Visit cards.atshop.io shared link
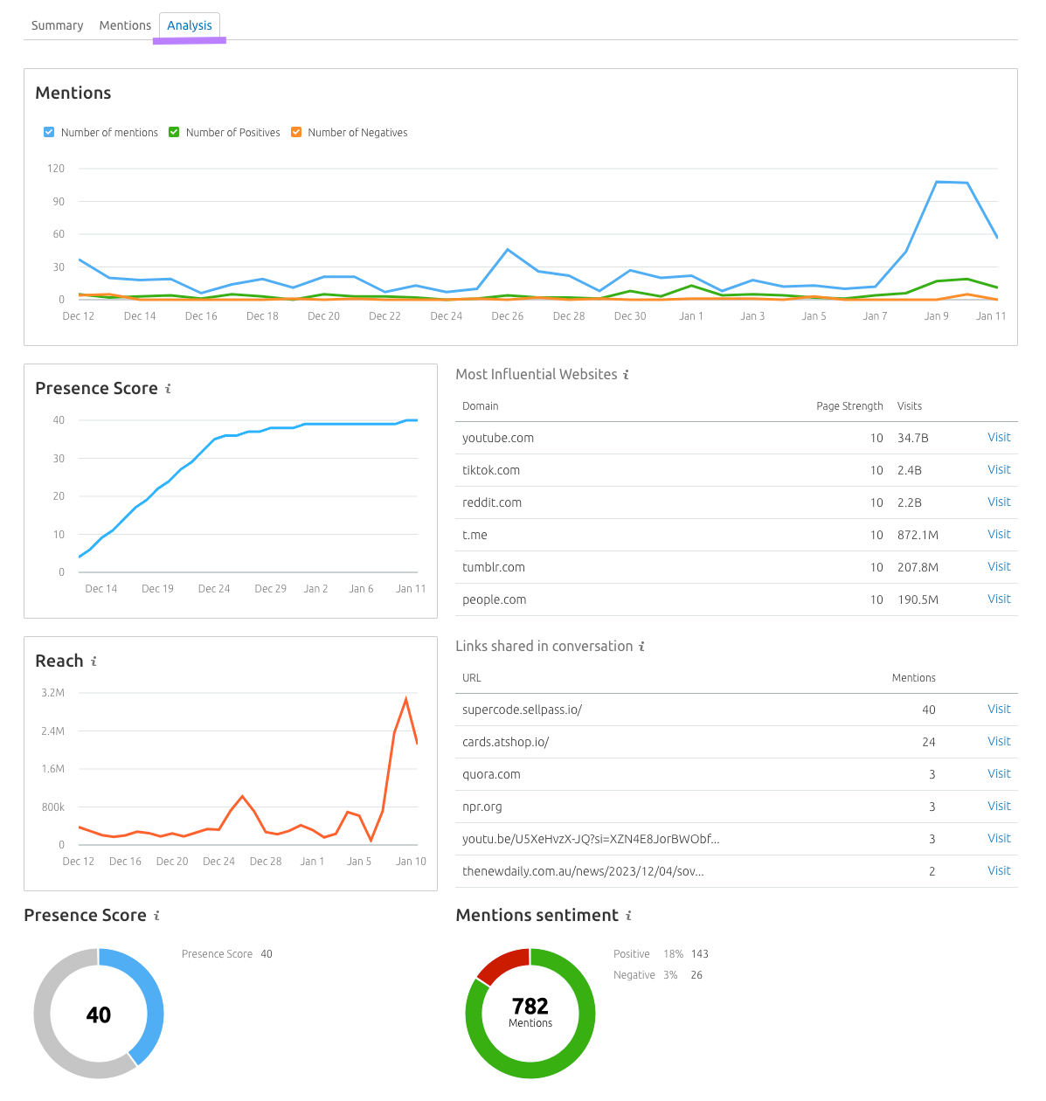The width and height of the screenshot is (1046, 1101). [x=999, y=741]
